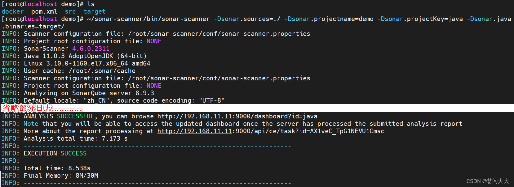Click the SonarQube server 8.9.3 line
514x187 pixels.
[89, 93]
